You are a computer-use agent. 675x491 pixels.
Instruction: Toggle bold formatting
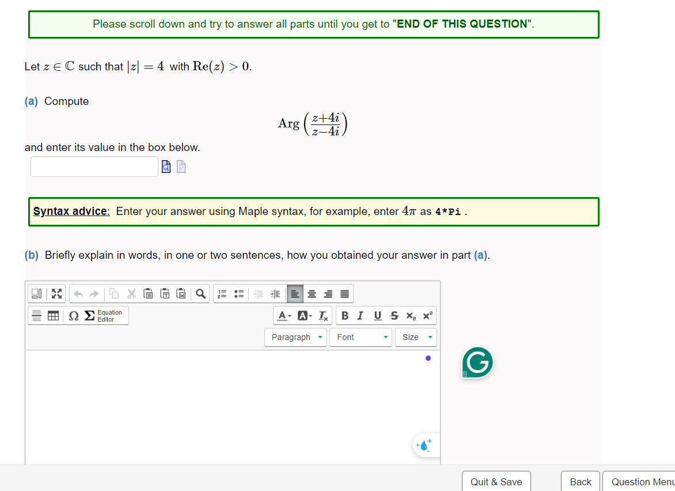(345, 316)
